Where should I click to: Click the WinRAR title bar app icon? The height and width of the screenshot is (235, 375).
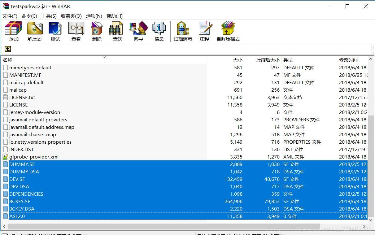(x=6, y=6)
